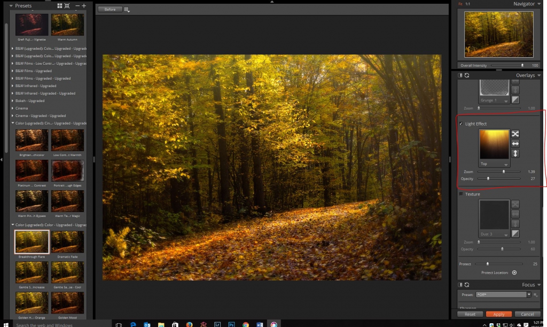The width and height of the screenshot is (547, 327).
Task: Open the Focus panel menu
Action: [x=539, y=285]
